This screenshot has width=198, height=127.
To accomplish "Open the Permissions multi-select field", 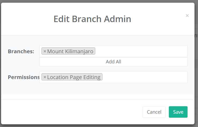I will (x=113, y=77).
